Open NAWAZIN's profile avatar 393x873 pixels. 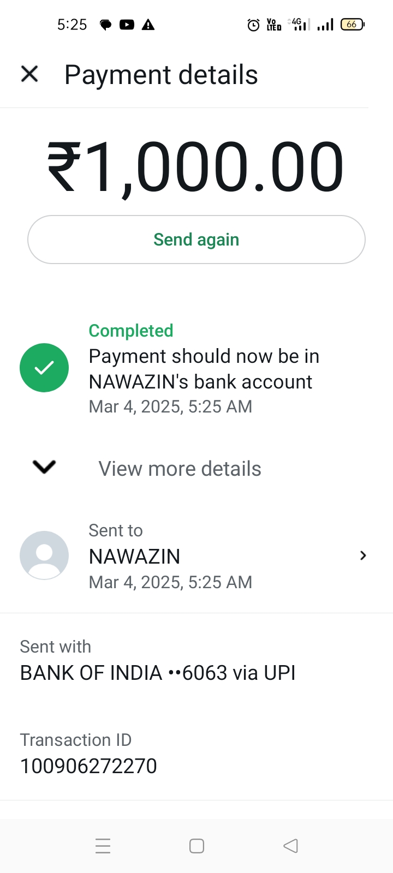[44, 555]
